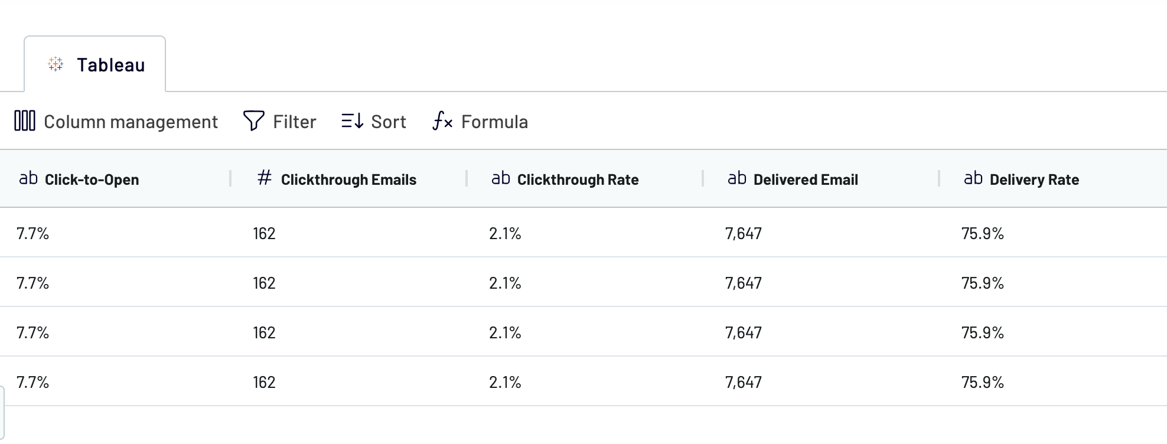Image resolution: width=1167 pixels, height=444 pixels.
Task: Select the Delivery Rate column header
Action: tap(1034, 179)
